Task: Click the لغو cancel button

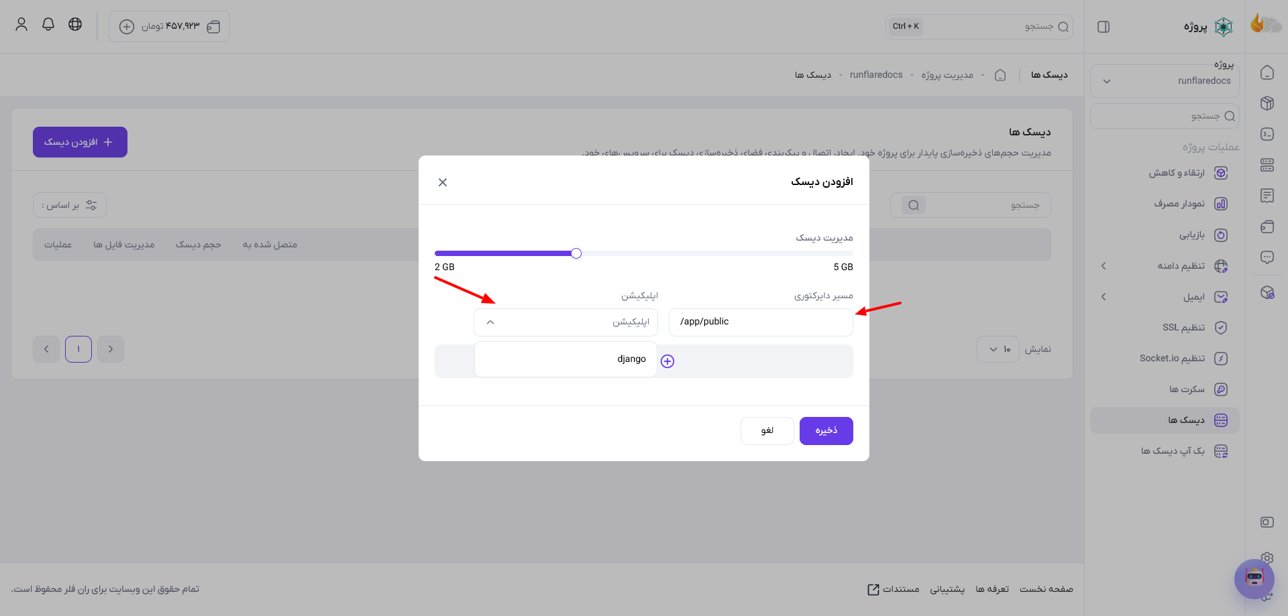Action: [x=767, y=431]
